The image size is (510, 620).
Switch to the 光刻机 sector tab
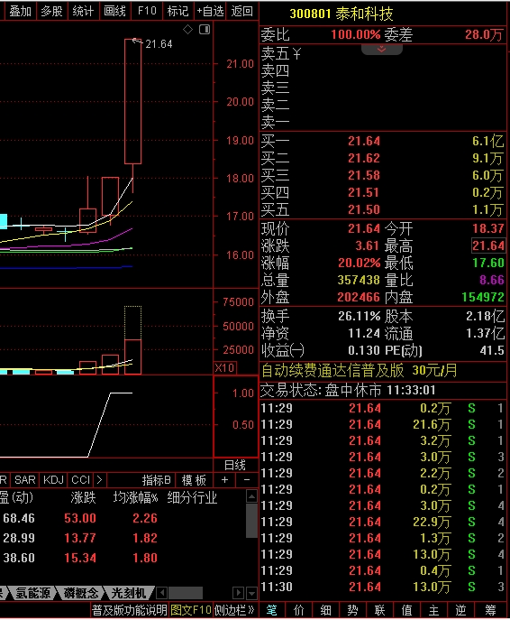pyautogui.click(x=129, y=593)
